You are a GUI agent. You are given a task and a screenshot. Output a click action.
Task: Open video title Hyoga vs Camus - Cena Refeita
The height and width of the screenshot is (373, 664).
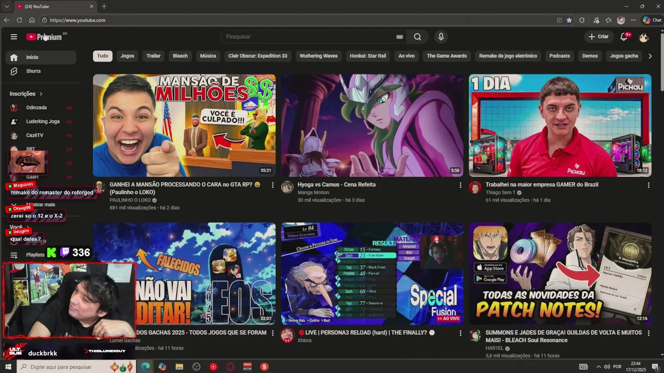pyautogui.click(x=337, y=184)
